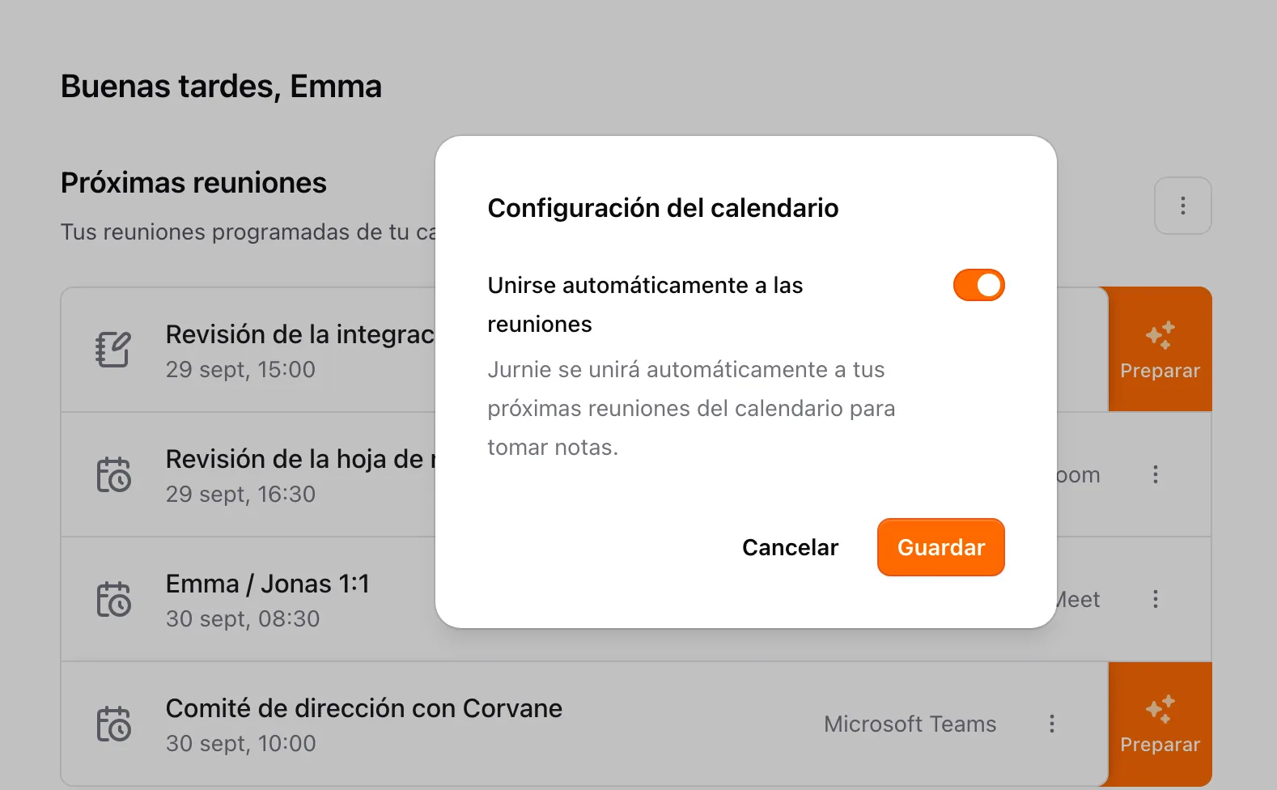Click the "30 sept, 08:30" date text
The width and height of the screenshot is (1277, 790).
click(x=243, y=619)
